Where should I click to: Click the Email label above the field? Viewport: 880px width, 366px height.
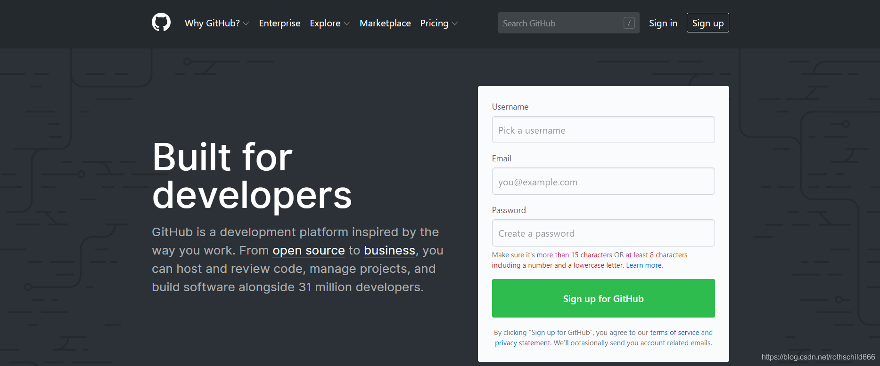pyautogui.click(x=502, y=159)
